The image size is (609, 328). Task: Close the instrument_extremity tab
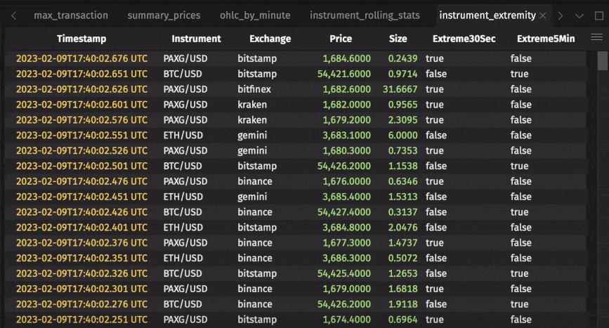point(543,15)
